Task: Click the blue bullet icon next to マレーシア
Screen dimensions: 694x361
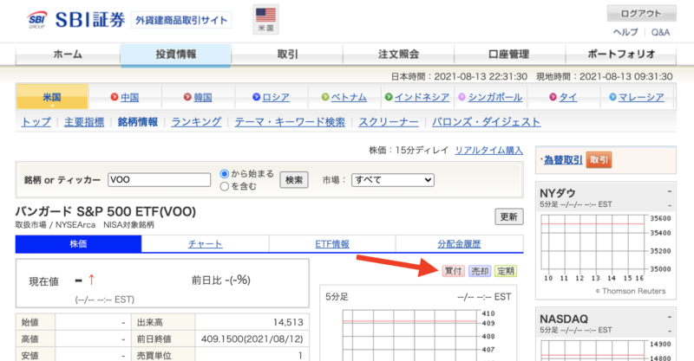Action: 612,97
